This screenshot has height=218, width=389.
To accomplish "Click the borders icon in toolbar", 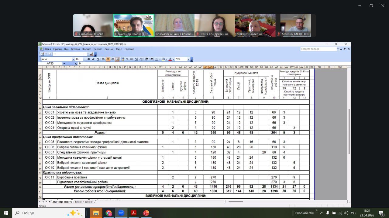I will coord(157,59).
